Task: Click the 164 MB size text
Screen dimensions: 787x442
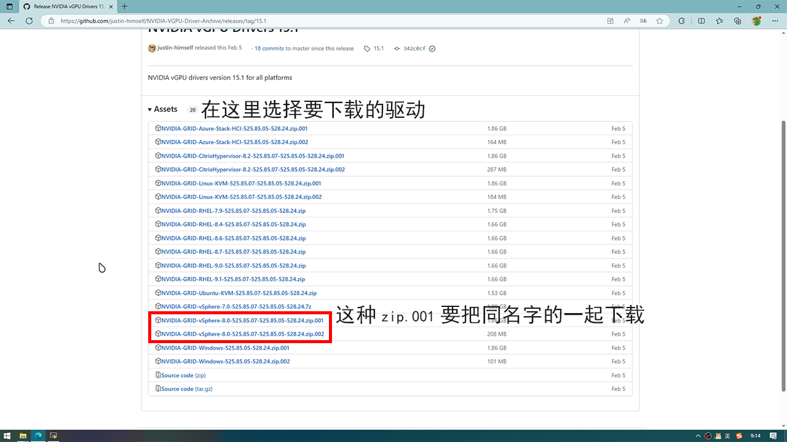Action: 497,142
